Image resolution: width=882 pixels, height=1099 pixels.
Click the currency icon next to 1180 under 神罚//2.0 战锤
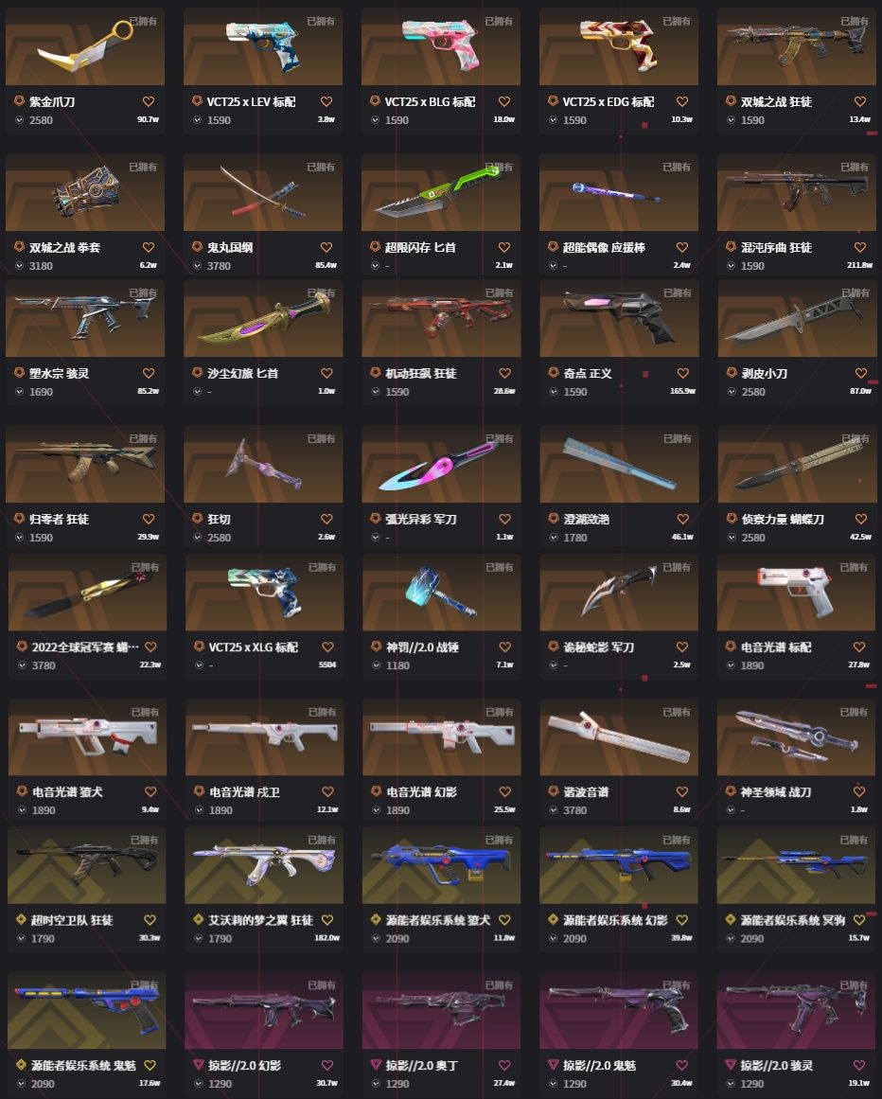coord(377,665)
